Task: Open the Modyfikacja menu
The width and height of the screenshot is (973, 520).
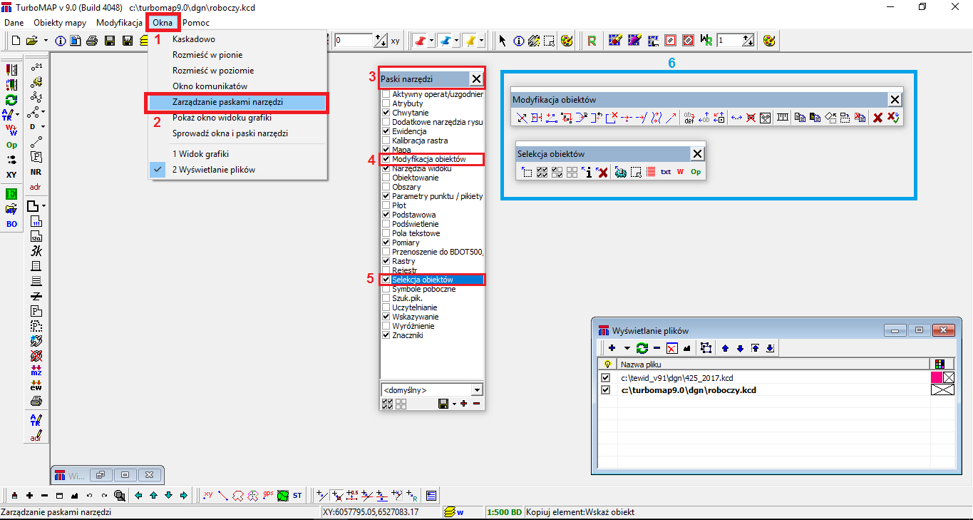Action: pos(120,23)
